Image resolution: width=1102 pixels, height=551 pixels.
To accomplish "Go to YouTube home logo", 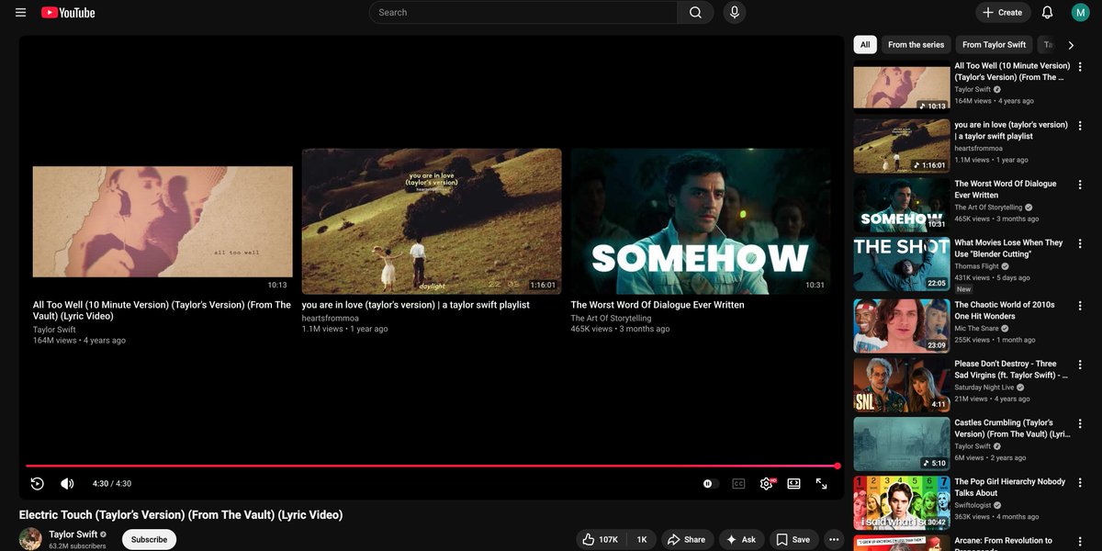I will 68,13.
